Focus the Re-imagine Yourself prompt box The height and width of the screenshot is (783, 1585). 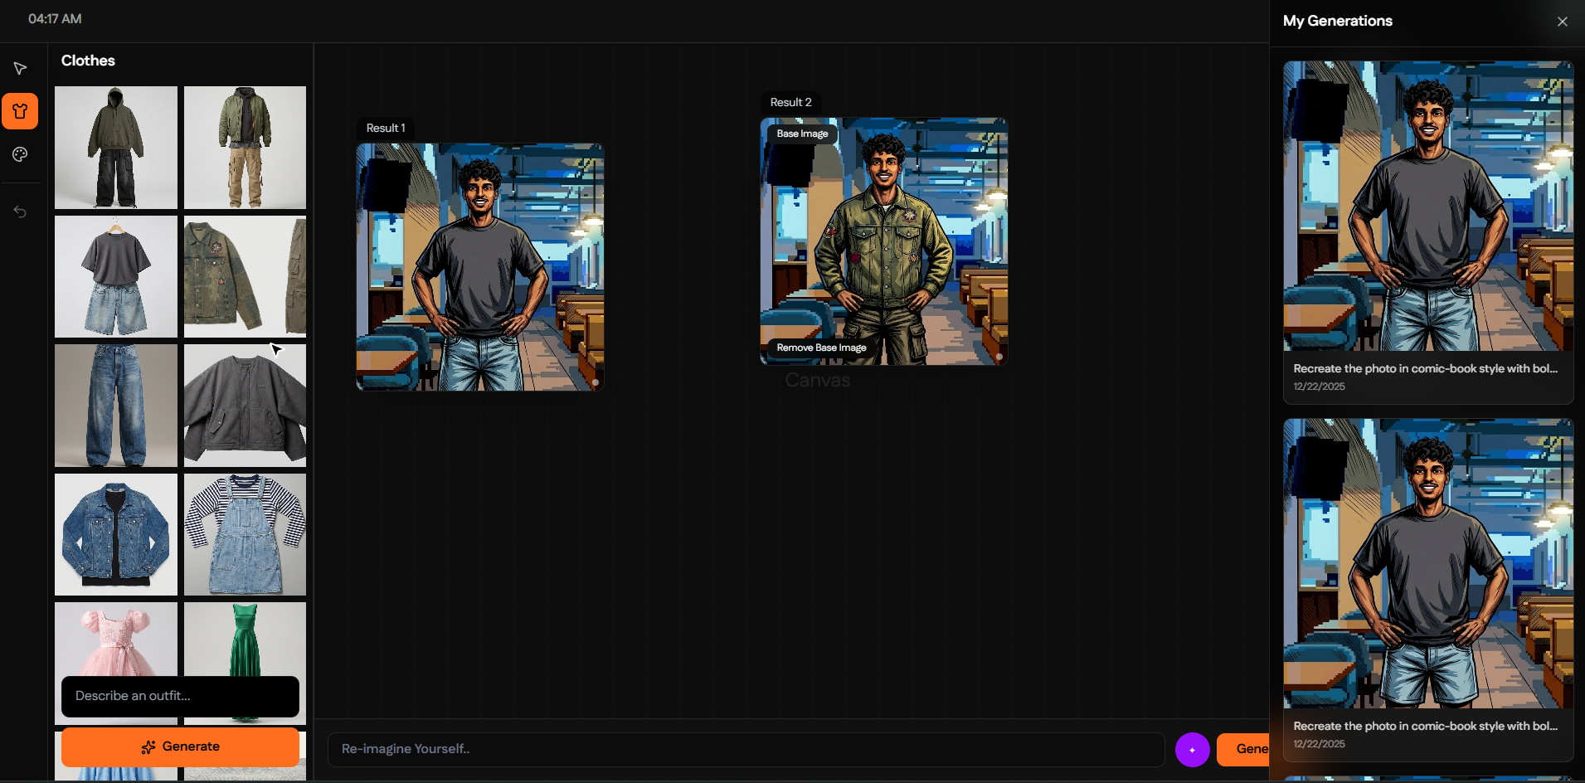point(746,749)
